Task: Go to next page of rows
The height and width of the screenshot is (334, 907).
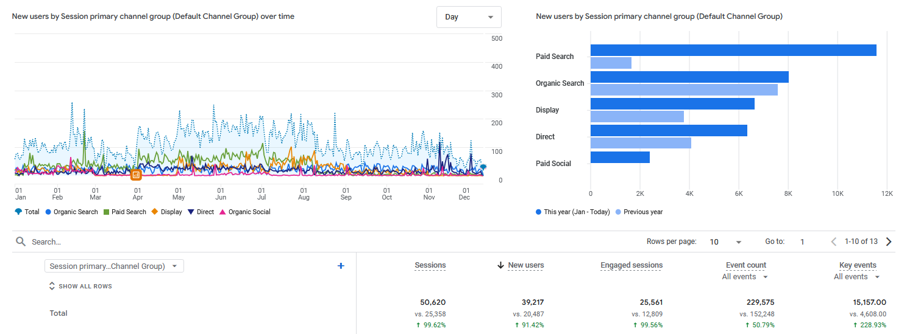Action: (x=889, y=242)
